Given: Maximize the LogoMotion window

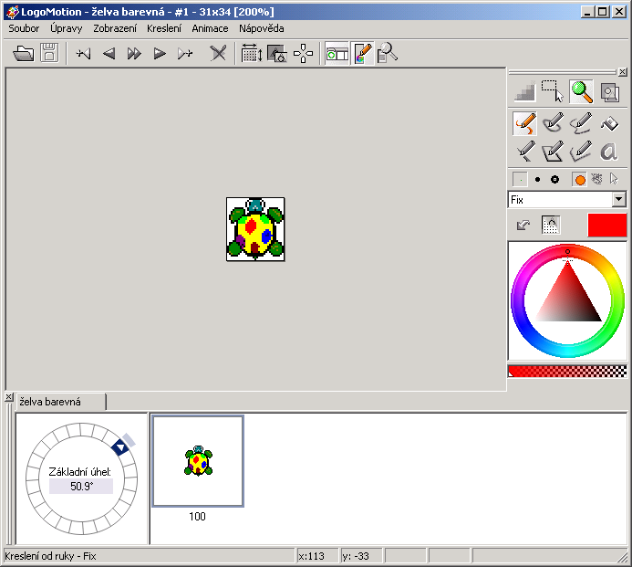Looking at the screenshot, I should click(x=603, y=12).
